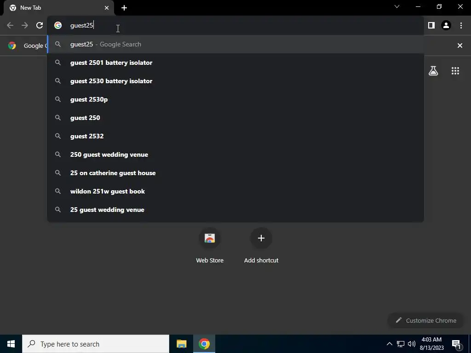This screenshot has height=353, width=471.
Task: Show hidden system tray icons
Action: [x=389, y=344]
